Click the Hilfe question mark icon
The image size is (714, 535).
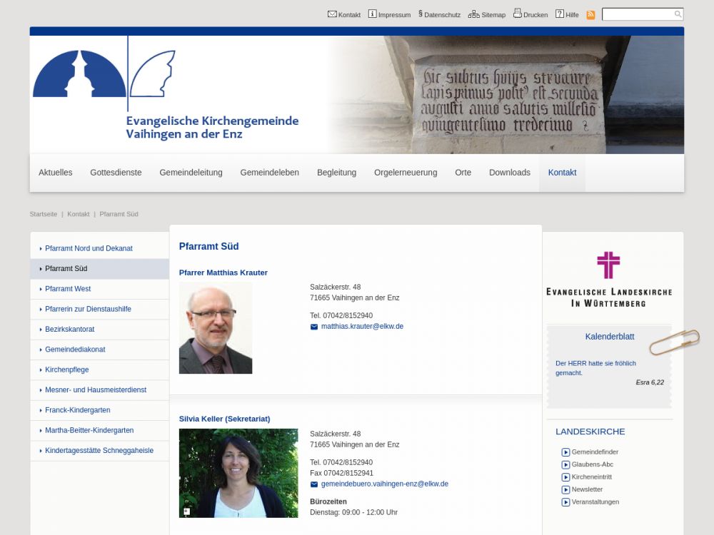point(560,14)
